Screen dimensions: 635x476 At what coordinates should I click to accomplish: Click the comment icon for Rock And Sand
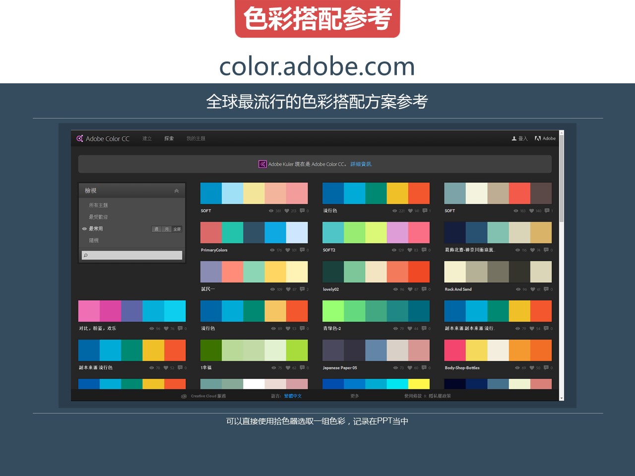546,289
